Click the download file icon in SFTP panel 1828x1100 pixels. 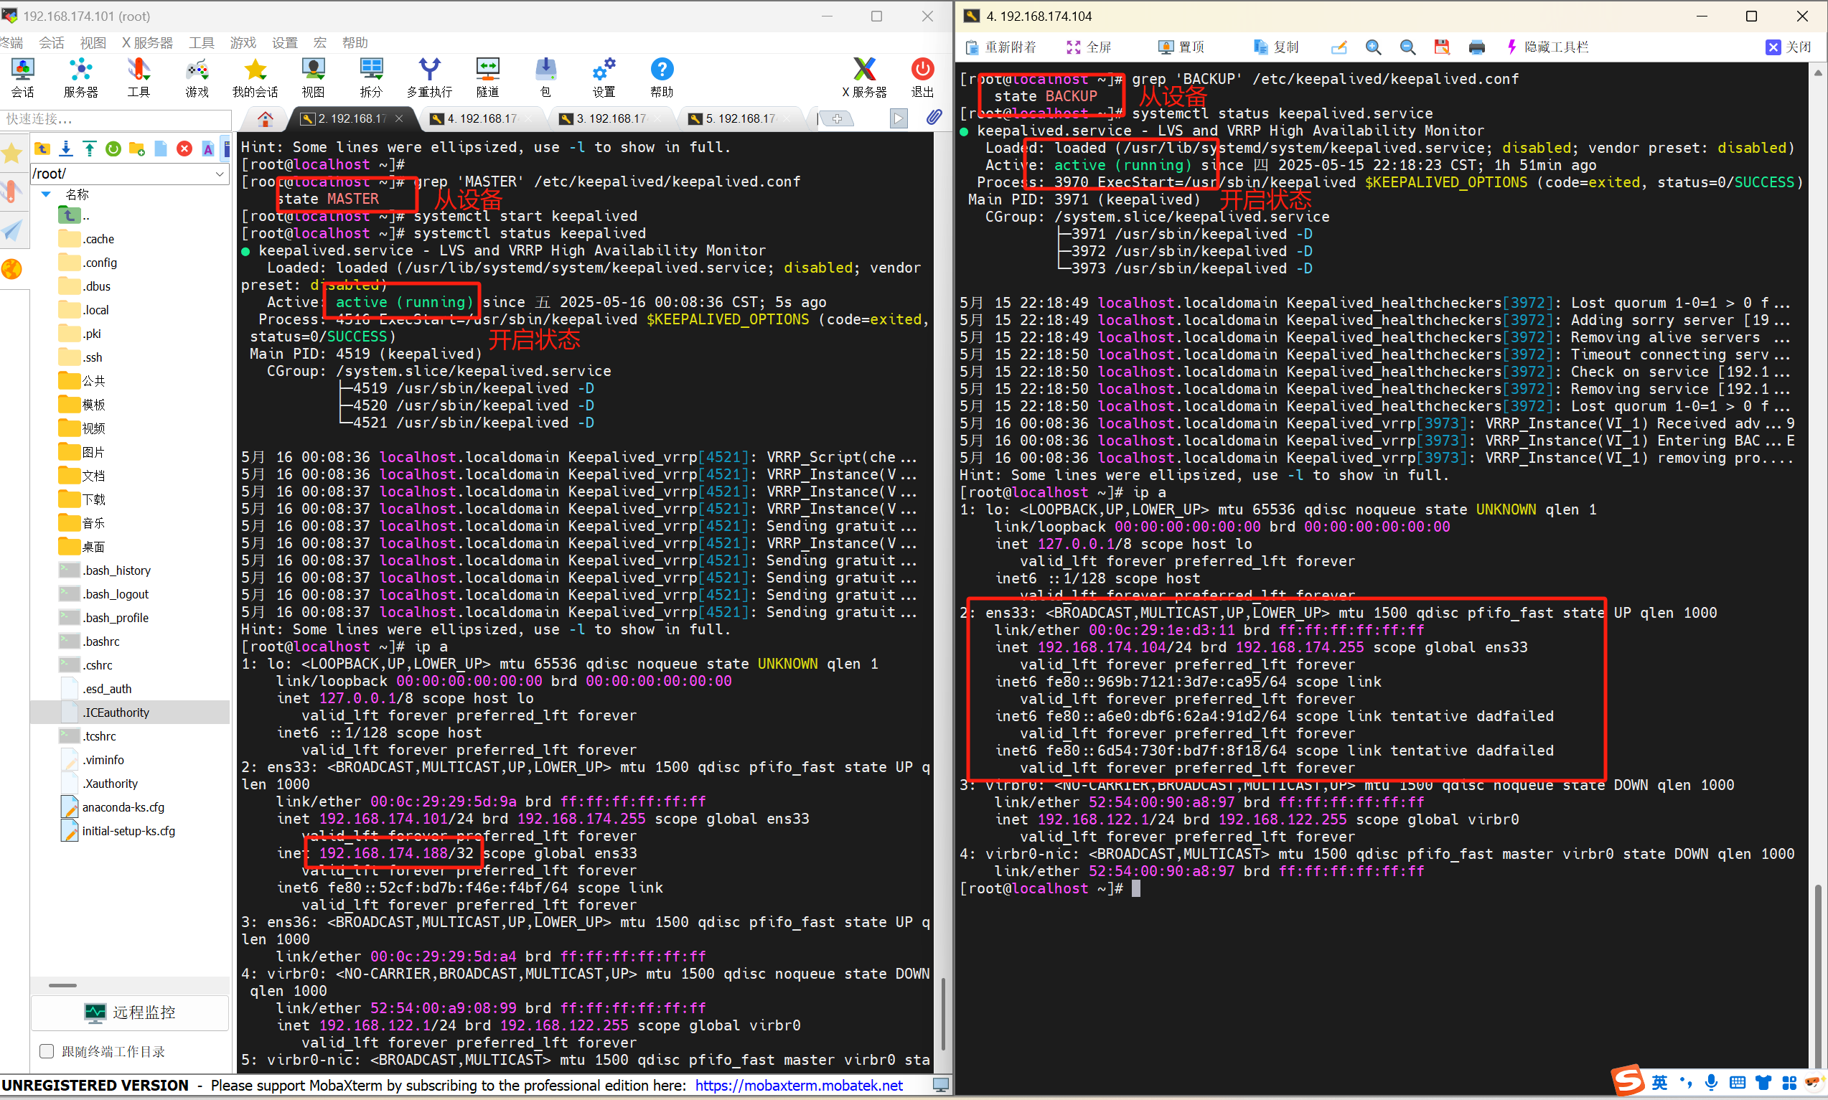pos(66,149)
